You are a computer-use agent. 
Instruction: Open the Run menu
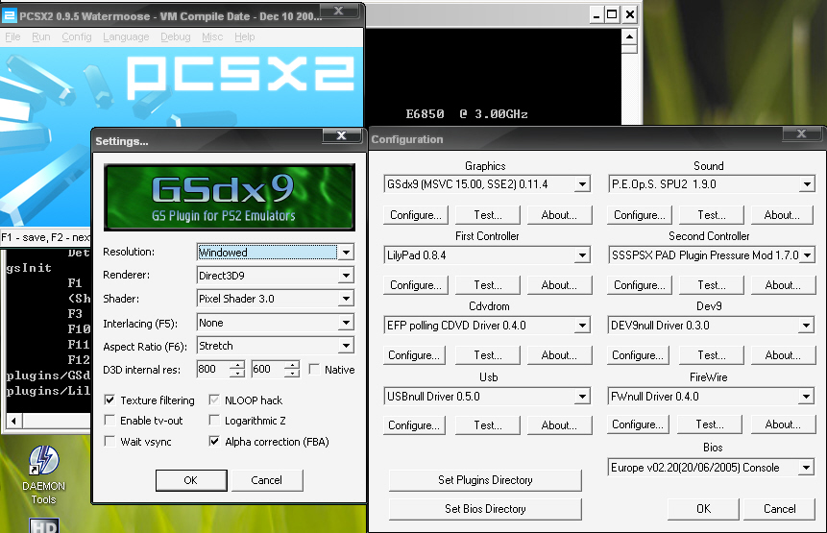point(41,36)
